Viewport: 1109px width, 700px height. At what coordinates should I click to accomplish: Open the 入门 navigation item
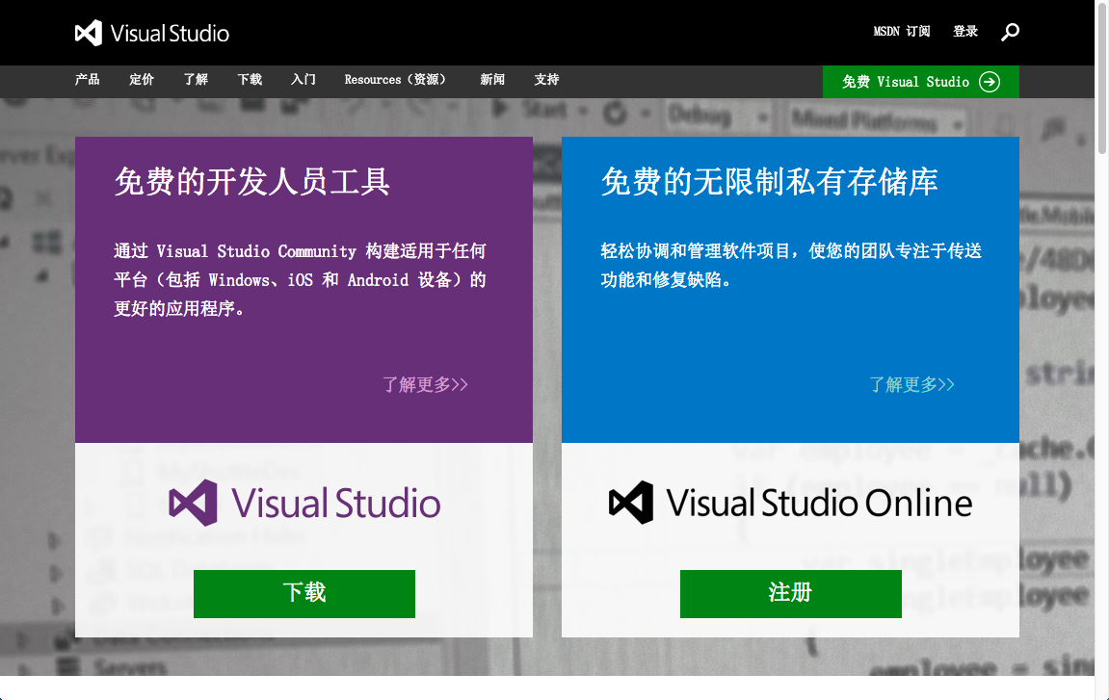coord(304,79)
